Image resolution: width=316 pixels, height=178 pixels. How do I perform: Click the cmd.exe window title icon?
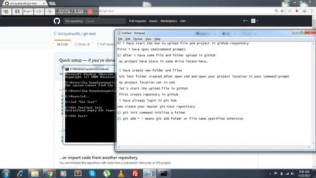[67, 69]
